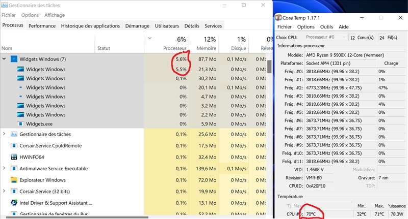The width and height of the screenshot is (408, 219).
Task: Click the Antimalware Service Executable icon
Action: (14, 168)
